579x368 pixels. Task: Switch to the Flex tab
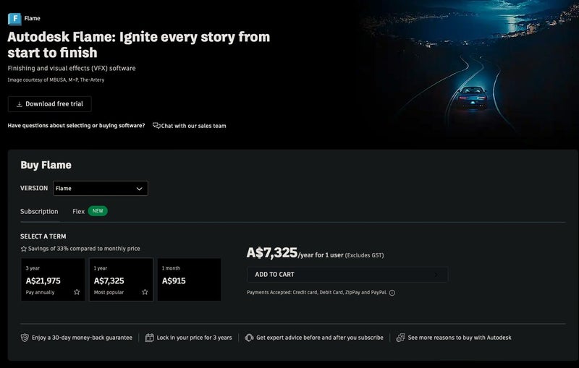click(79, 212)
